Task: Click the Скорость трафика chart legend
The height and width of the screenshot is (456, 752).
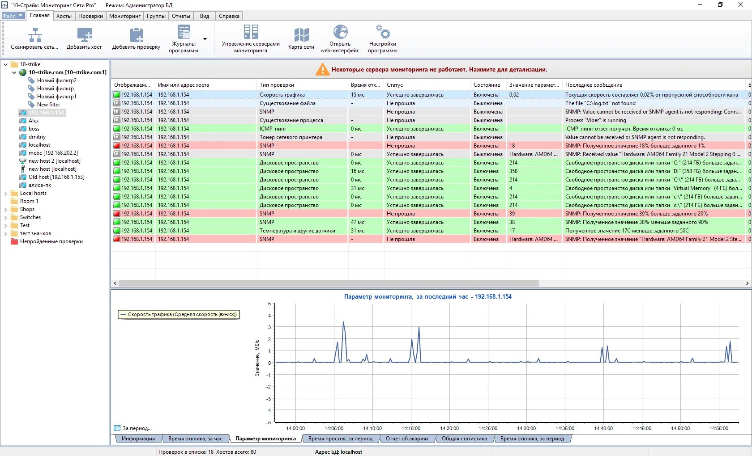Action: click(x=179, y=314)
